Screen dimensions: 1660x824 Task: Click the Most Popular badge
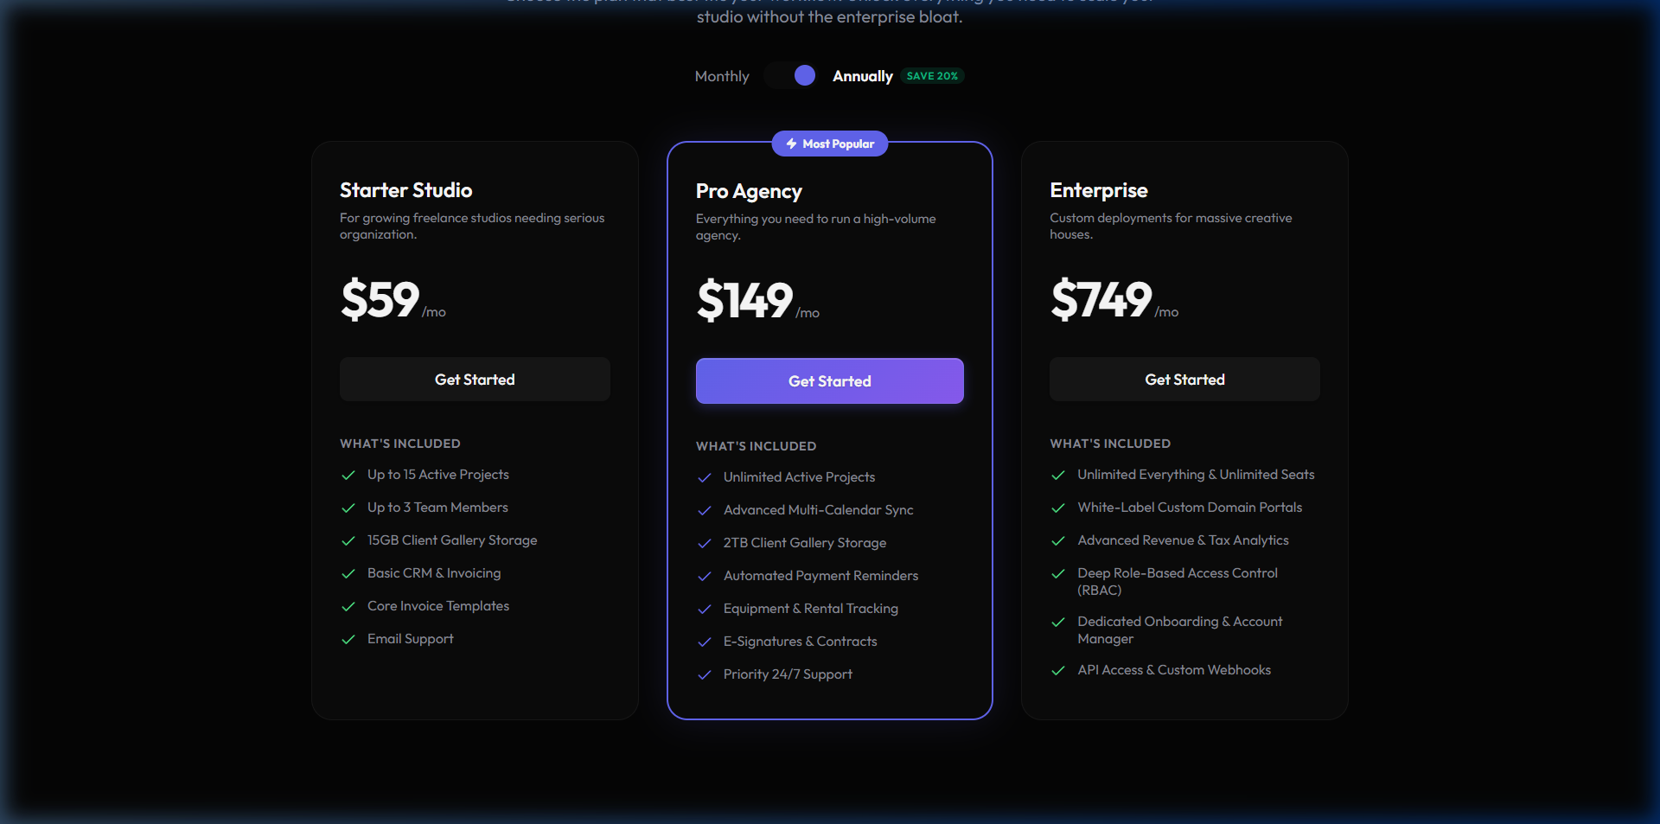click(x=830, y=144)
